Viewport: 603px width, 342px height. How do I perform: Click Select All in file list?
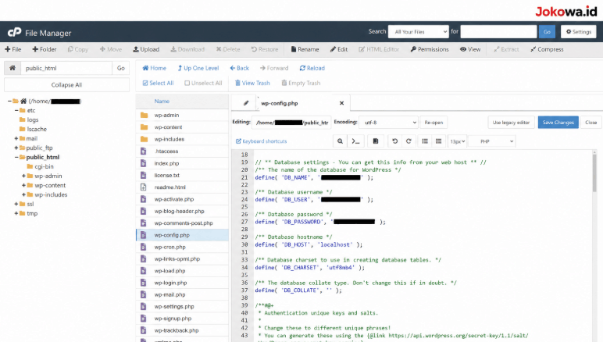click(x=158, y=83)
